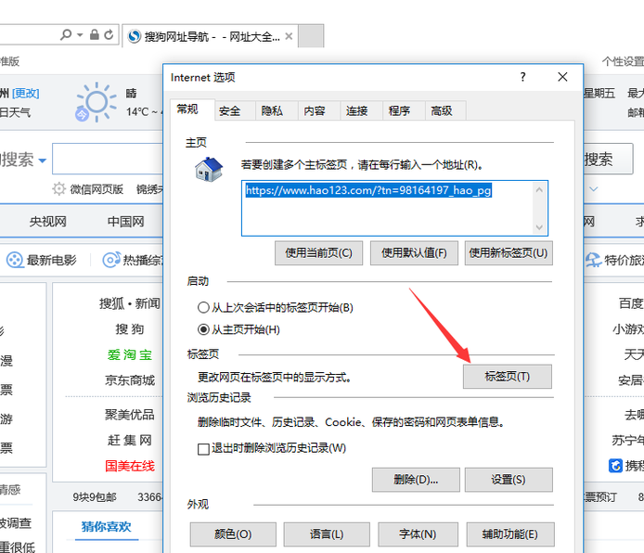
Task: Select 从上次会话中的标签页开始 radio button
Action: 203,307
